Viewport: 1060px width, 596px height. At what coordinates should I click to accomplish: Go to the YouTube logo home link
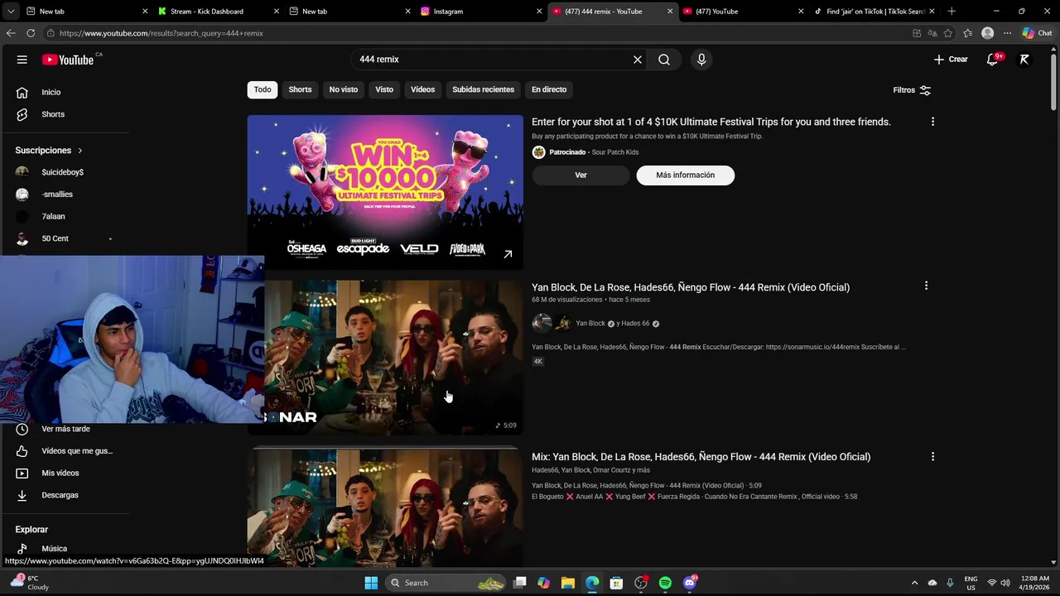[68, 60]
